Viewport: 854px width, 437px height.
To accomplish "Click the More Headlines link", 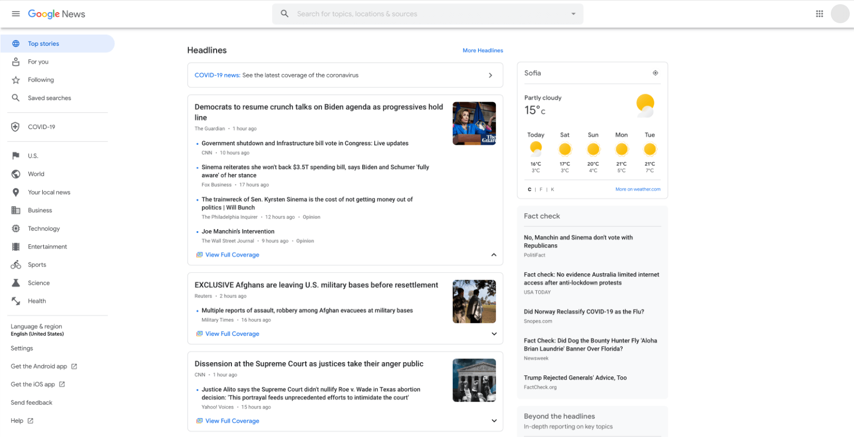I will [x=482, y=51].
